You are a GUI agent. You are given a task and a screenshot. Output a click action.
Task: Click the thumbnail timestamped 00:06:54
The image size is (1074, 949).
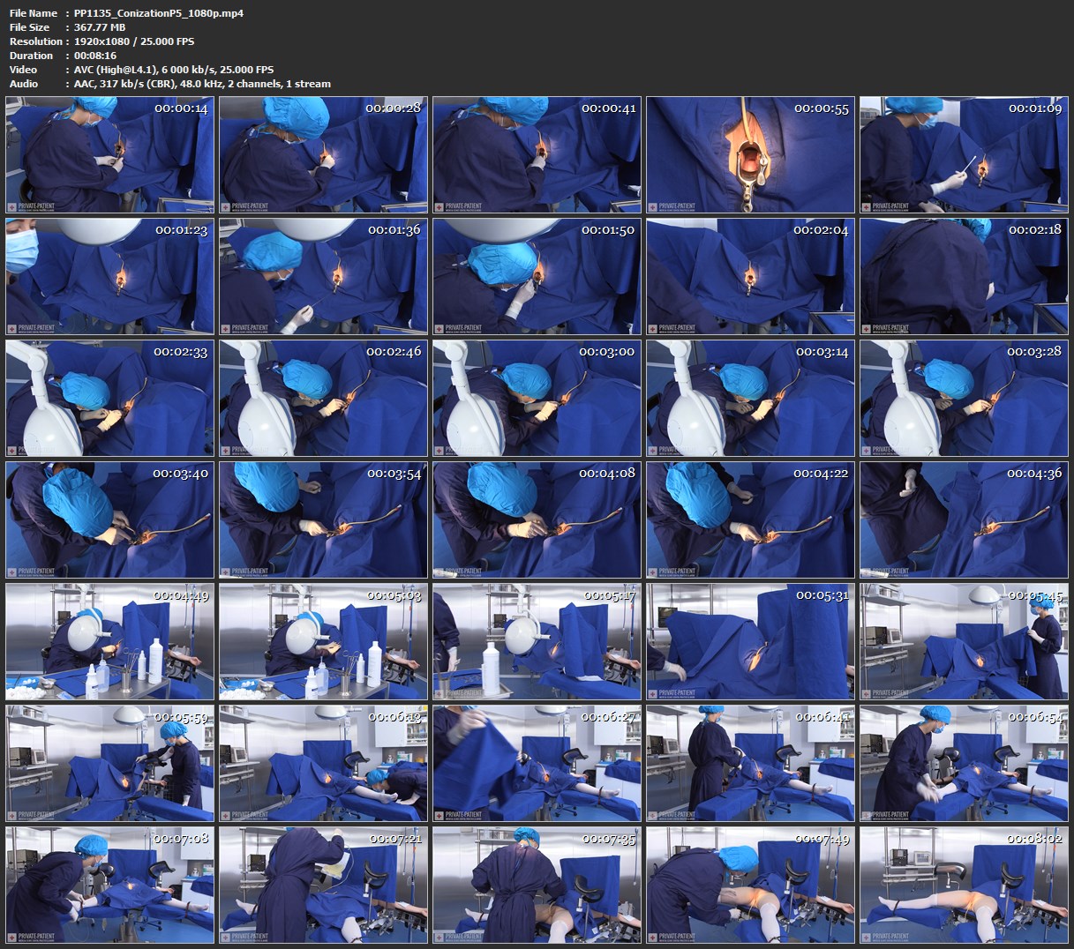(x=964, y=763)
